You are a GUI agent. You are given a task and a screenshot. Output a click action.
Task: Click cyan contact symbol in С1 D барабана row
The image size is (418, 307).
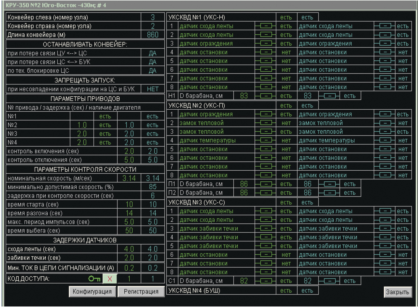(329, 281)
